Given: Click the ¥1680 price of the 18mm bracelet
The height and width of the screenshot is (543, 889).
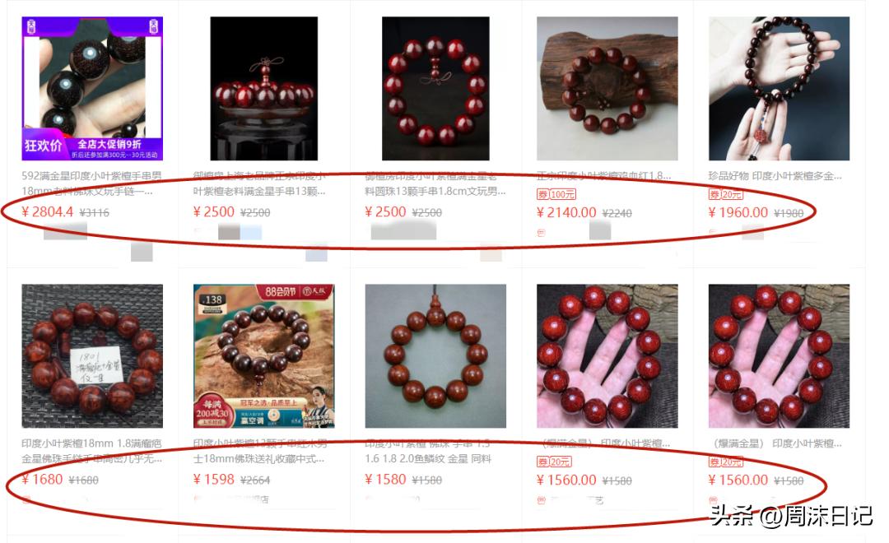Looking at the screenshot, I should click(x=43, y=480).
